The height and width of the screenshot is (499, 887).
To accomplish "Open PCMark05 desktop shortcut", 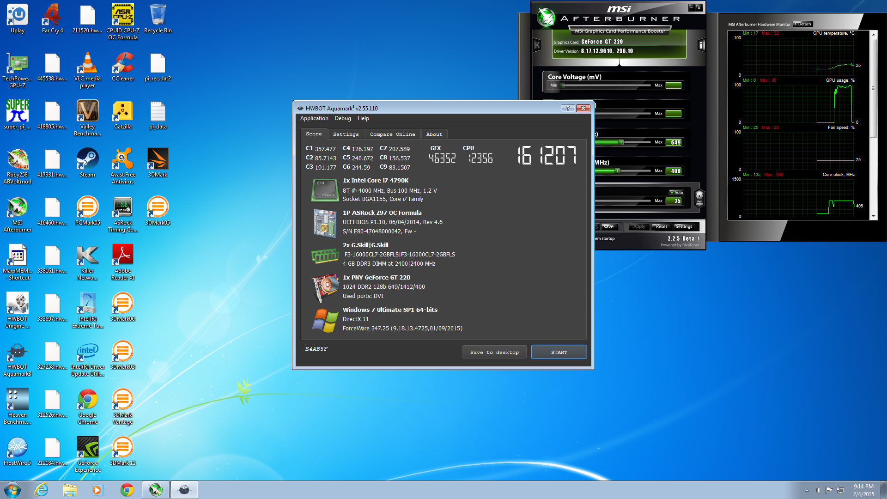I will point(88,211).
